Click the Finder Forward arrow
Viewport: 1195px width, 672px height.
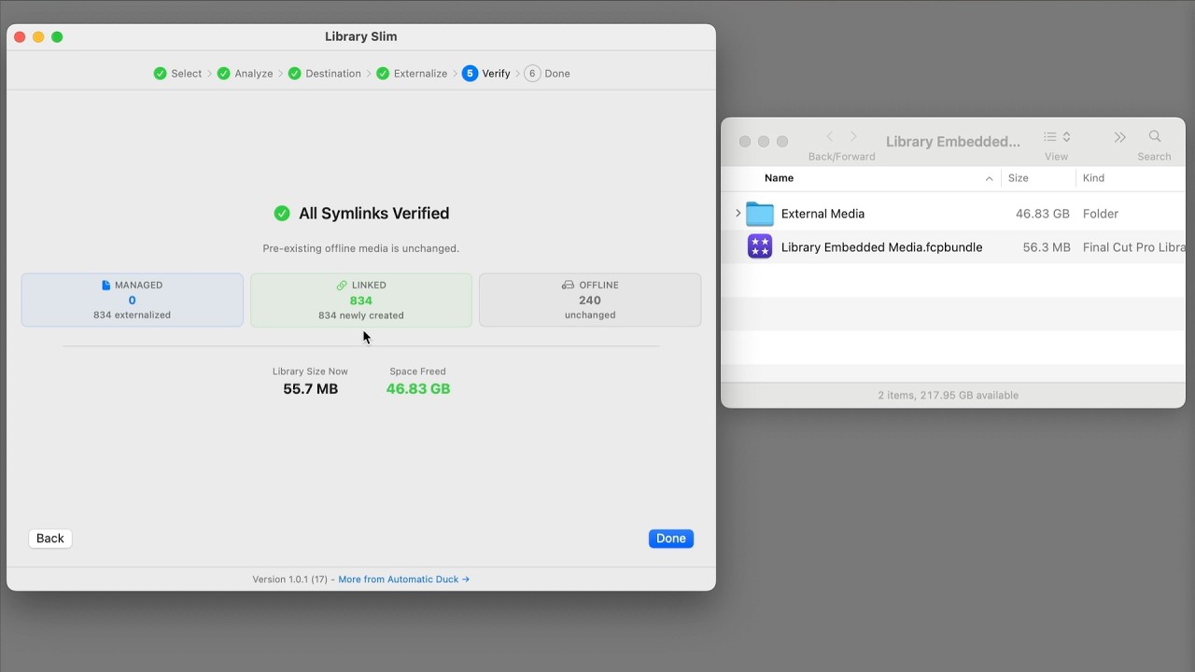[x=853, y=137]
